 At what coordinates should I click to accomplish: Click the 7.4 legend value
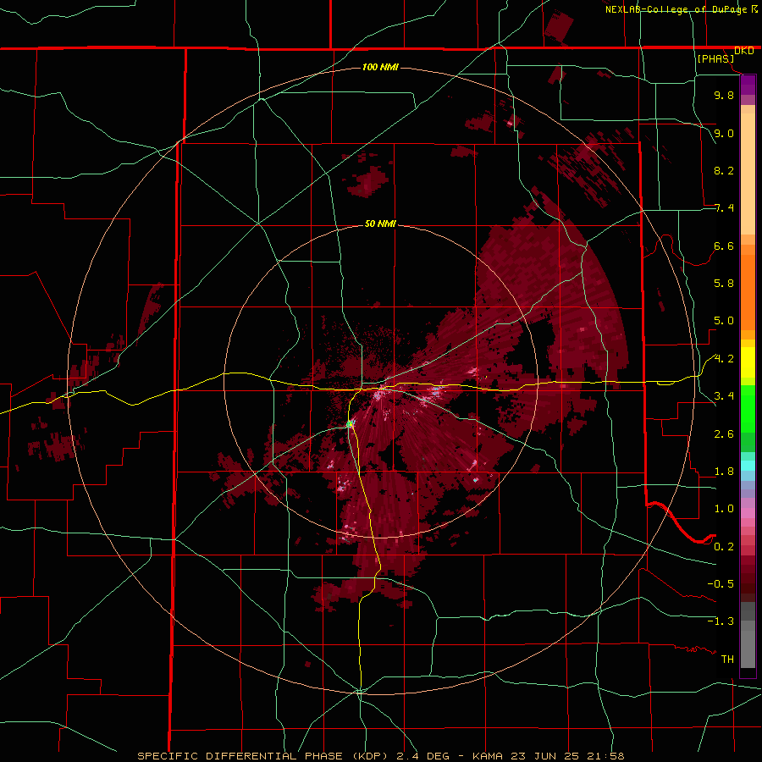[724, 208]
